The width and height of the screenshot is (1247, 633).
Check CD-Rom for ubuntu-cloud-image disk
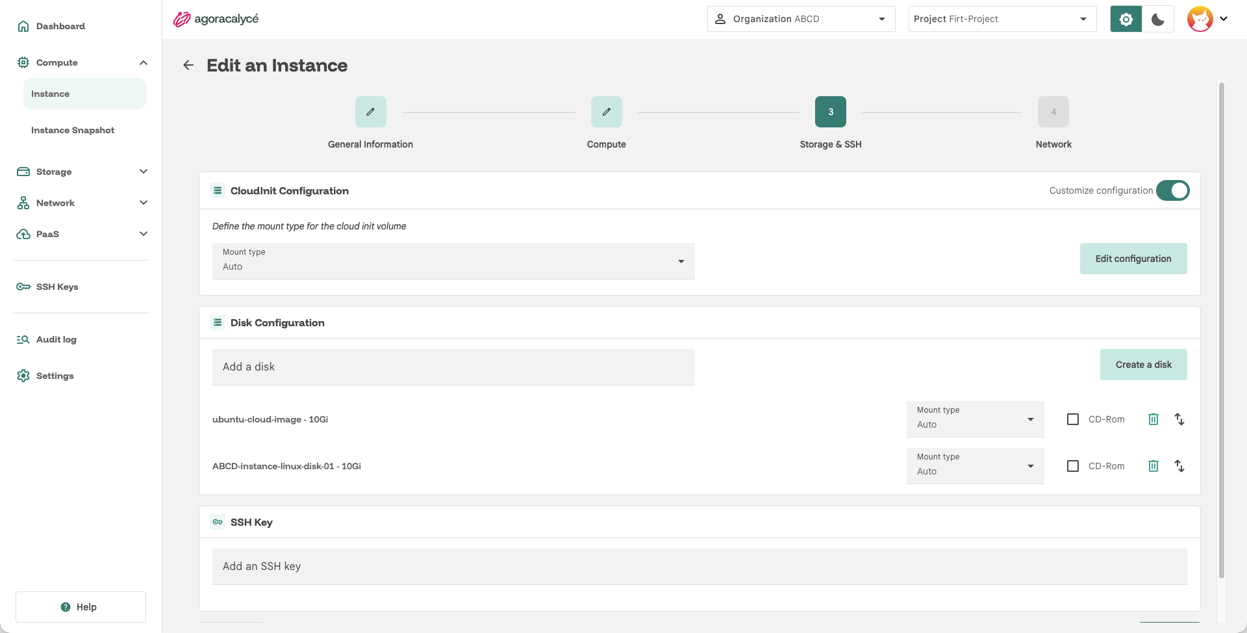[x=1073, y=419]
